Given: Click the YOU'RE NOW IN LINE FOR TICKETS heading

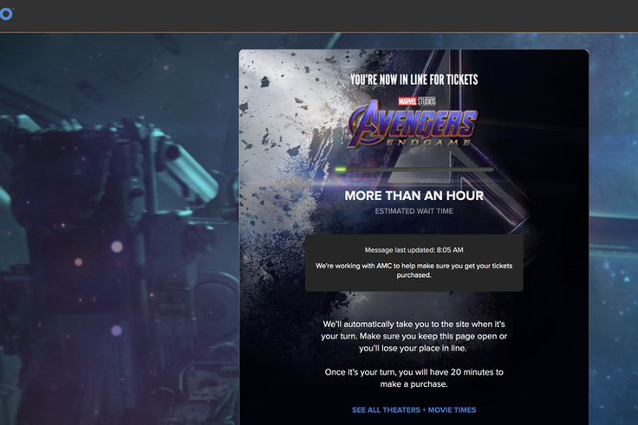Looking at the screenshot, I should tap(413, 80).
